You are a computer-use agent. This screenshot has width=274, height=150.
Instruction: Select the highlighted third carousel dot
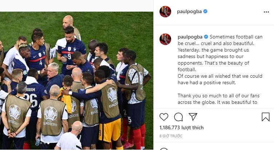point(48,143)
